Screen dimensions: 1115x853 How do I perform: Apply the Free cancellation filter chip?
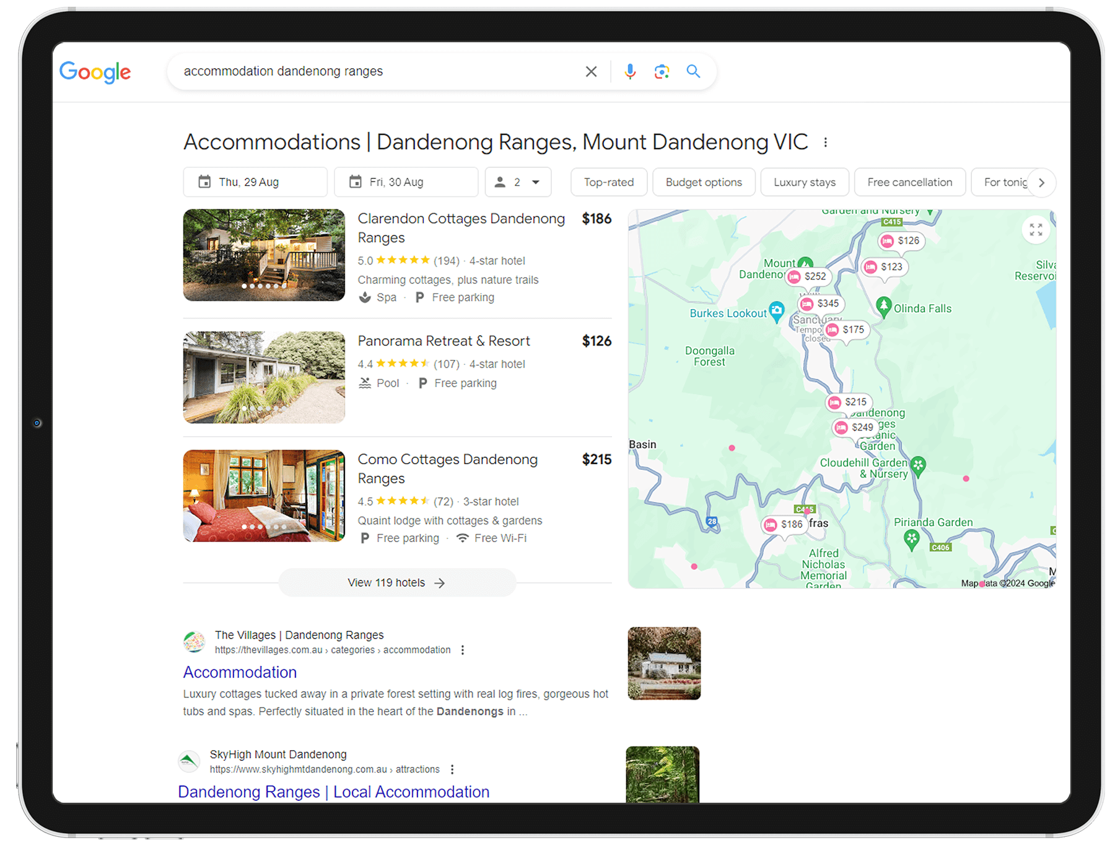910,182
